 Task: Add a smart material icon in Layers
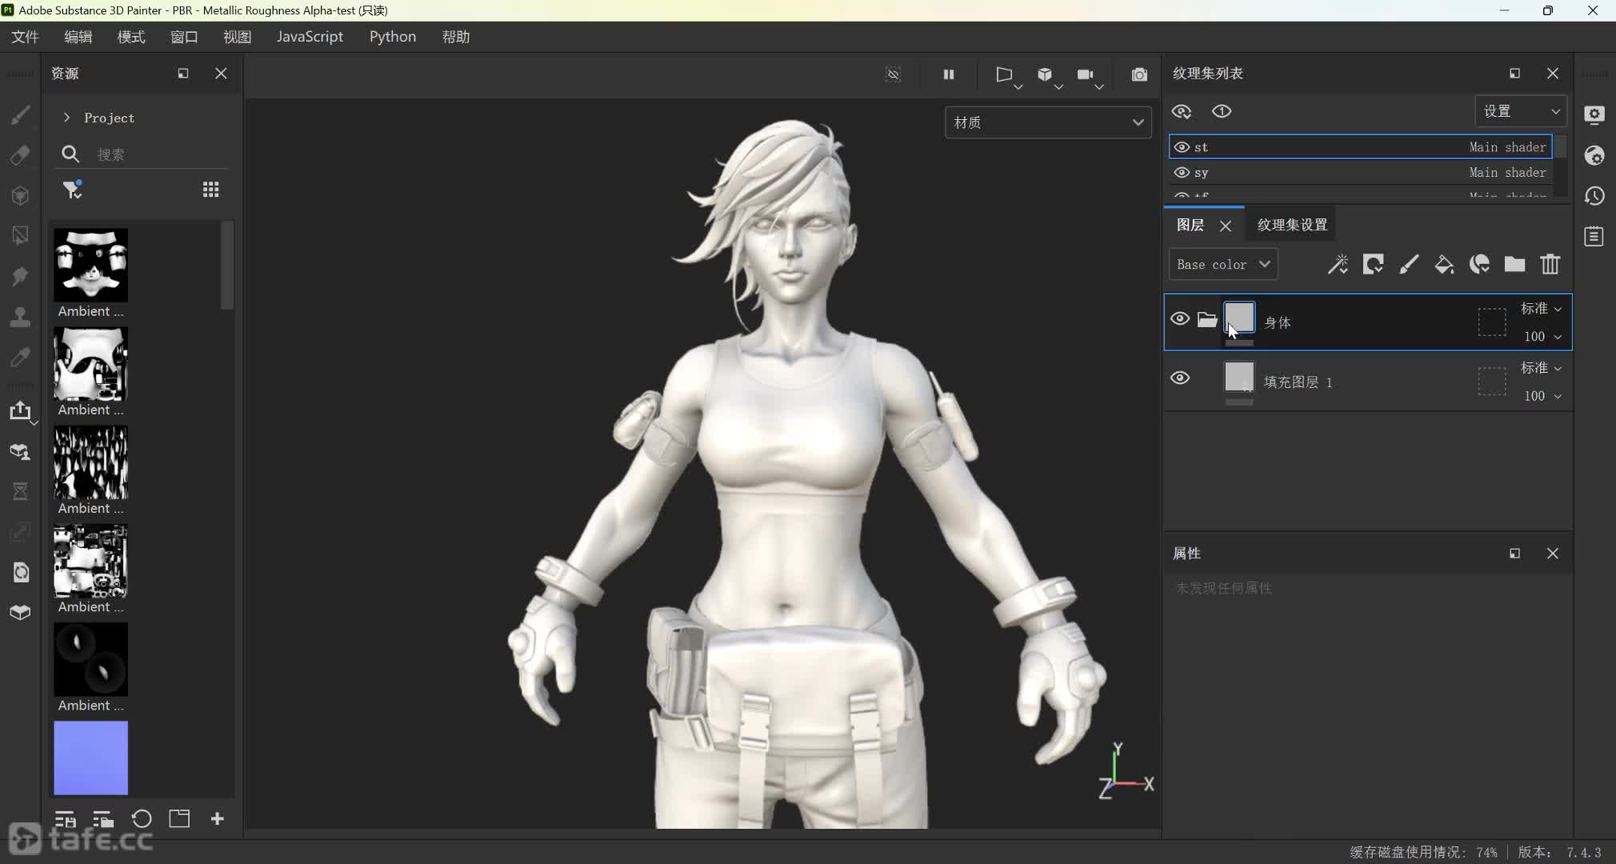(1479, 264)
